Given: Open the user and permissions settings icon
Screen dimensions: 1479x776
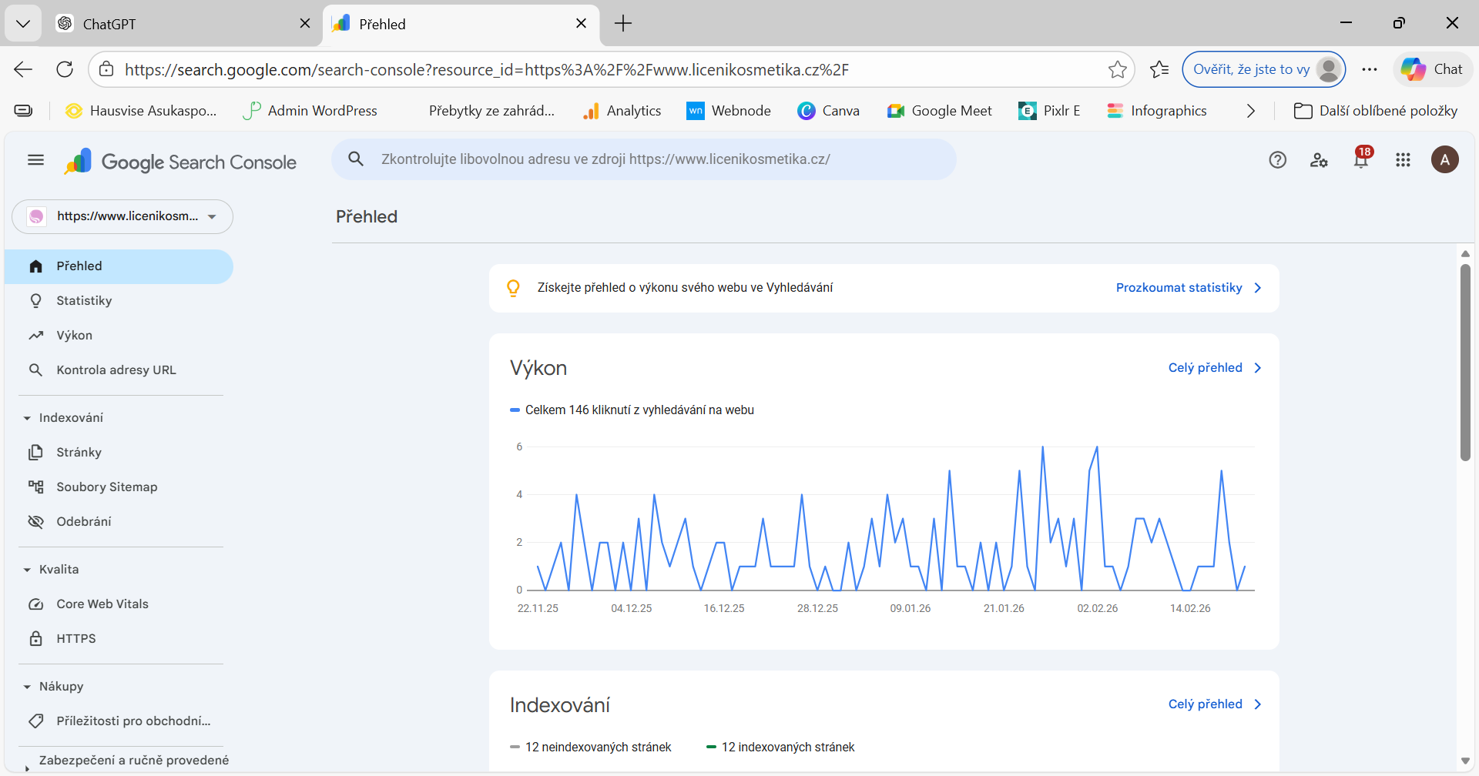Looking at the screenshot, I should (x=1319, y=159).
